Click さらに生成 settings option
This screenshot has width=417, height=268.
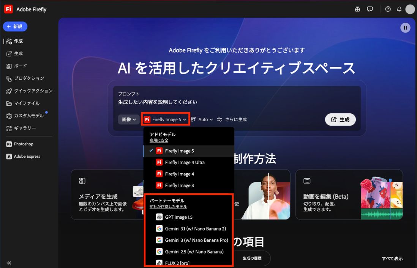[x=232, y=120]
